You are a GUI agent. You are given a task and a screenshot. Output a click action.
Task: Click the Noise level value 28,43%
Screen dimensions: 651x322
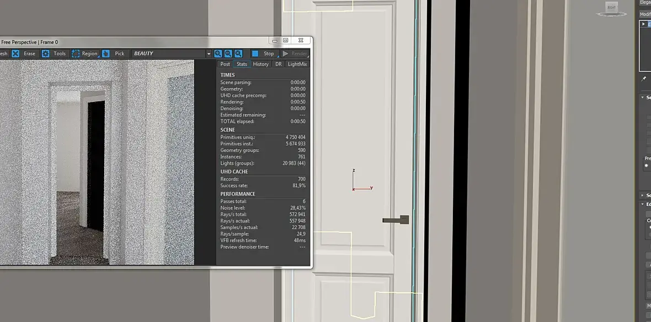[298, 208]
